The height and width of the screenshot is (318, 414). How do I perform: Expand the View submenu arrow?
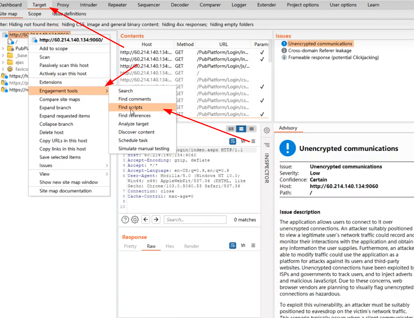point(107,174)
